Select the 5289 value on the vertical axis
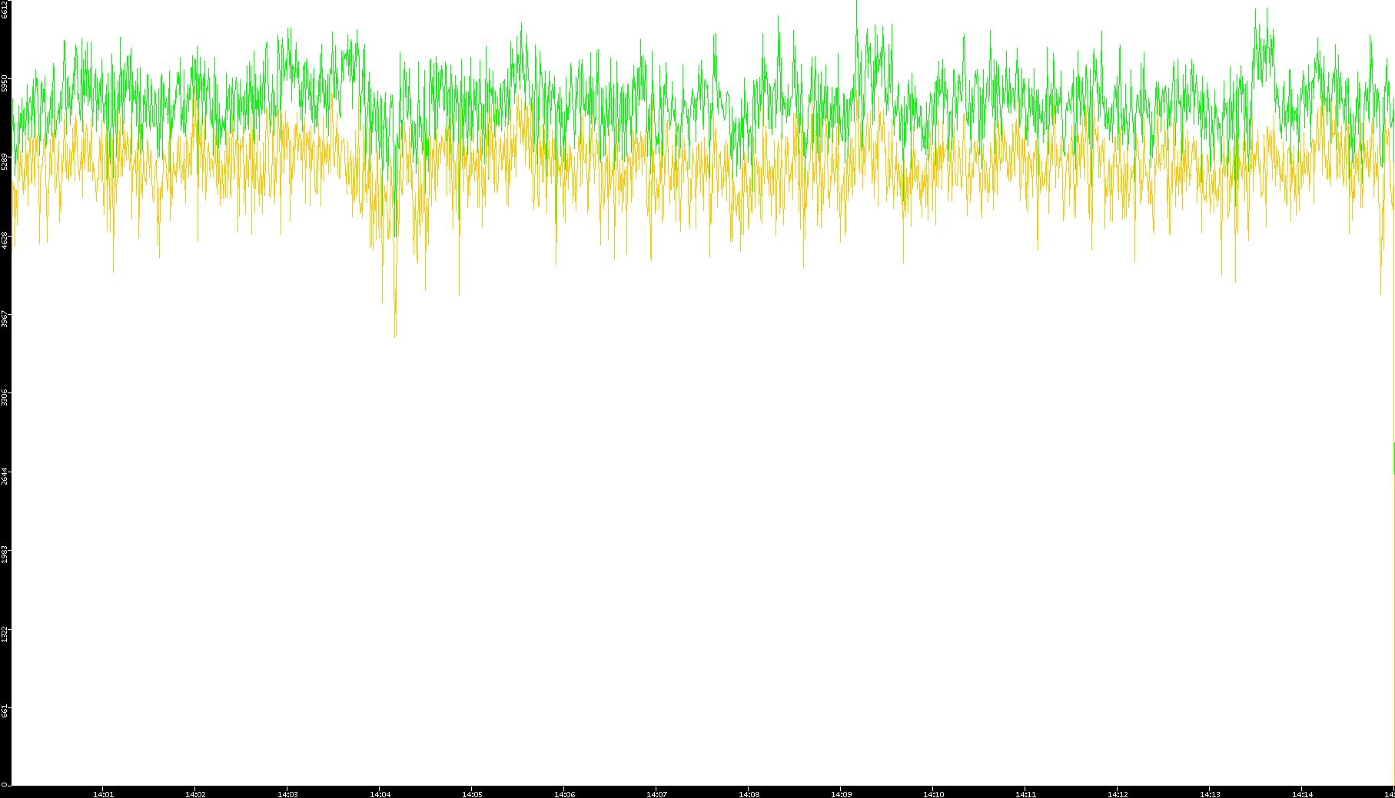This screenshot has height=798, width=1395. (5, 162)
